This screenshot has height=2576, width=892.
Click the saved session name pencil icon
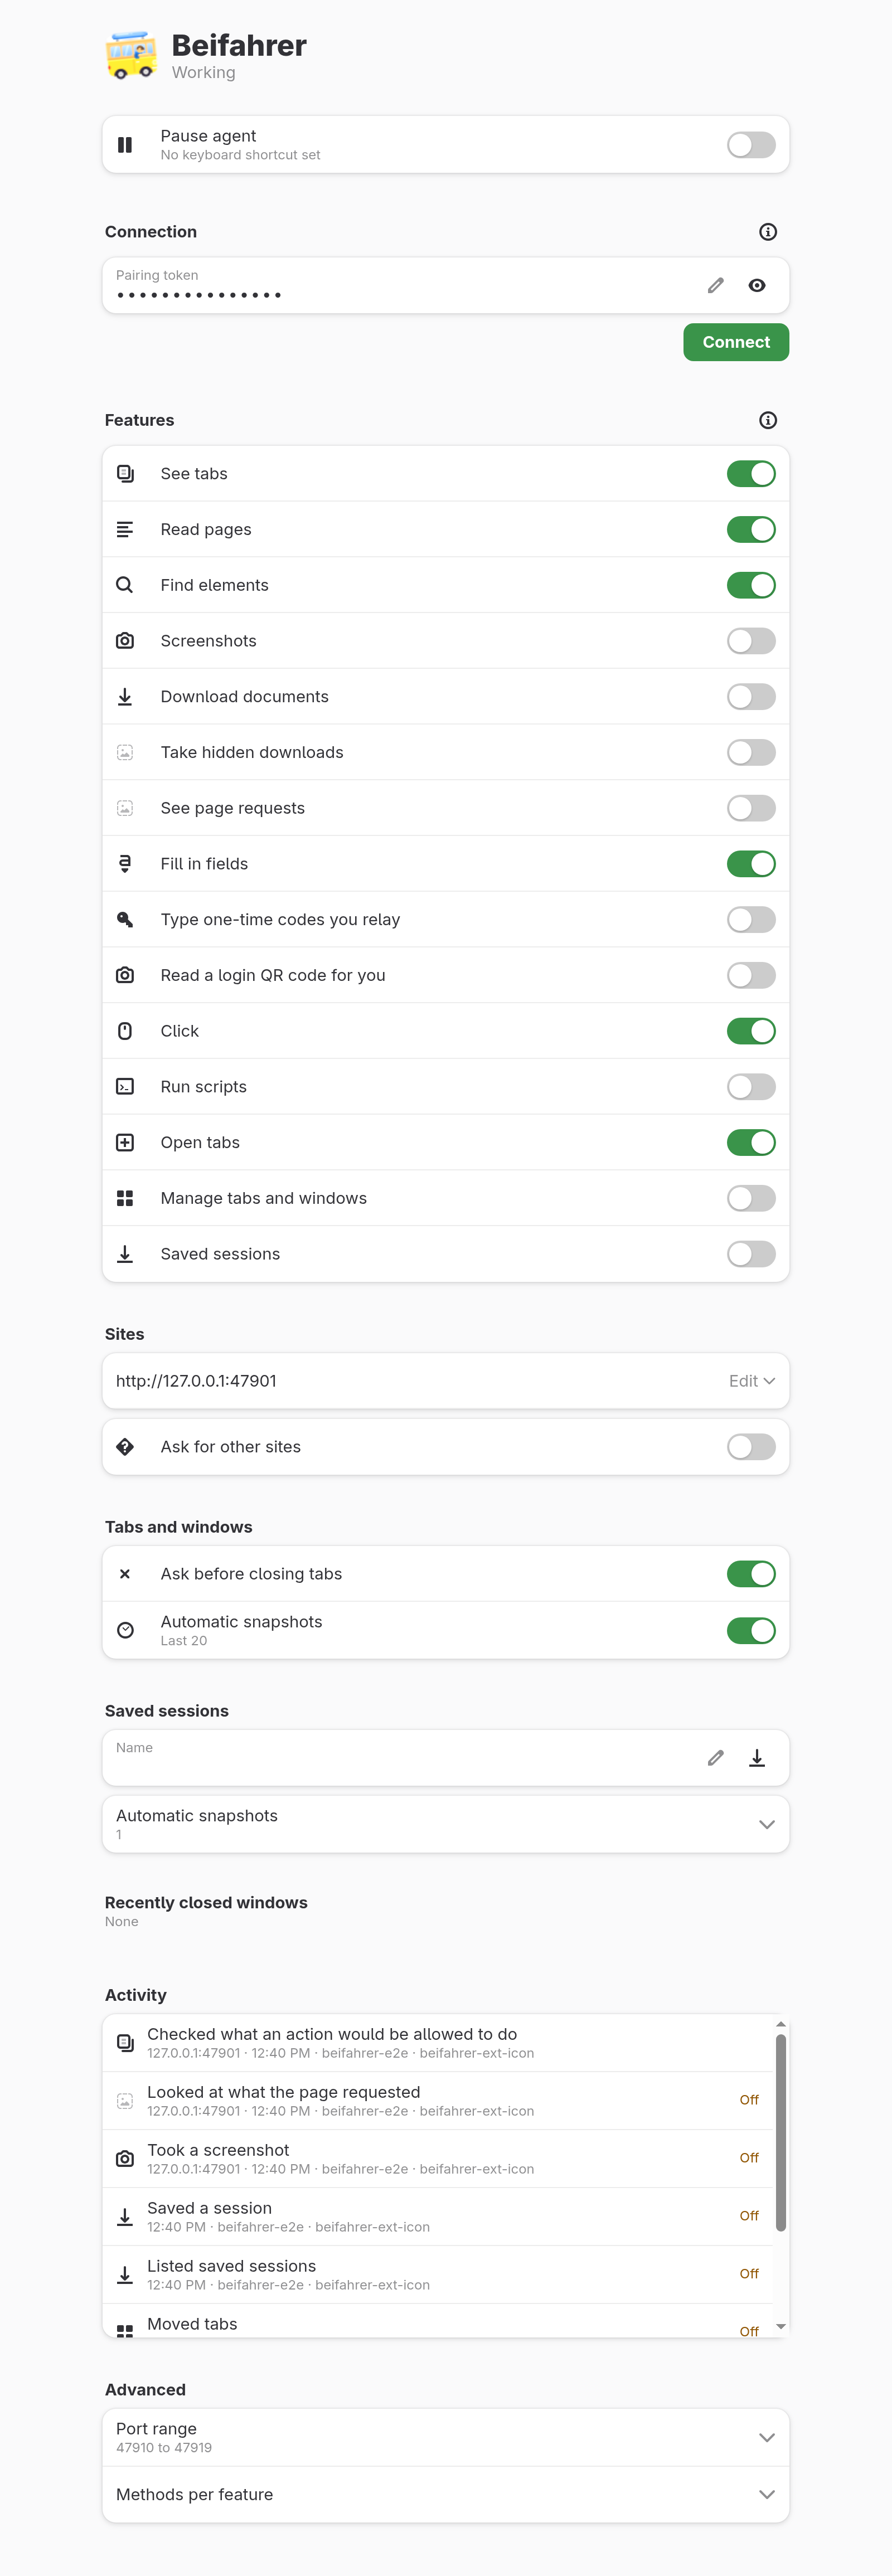tap(716, 1758)
